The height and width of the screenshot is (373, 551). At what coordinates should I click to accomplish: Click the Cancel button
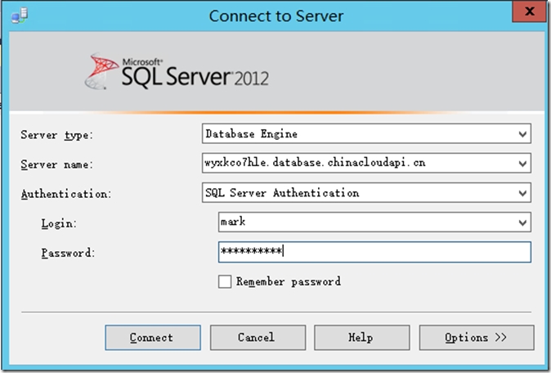click(x=258, y=338)
